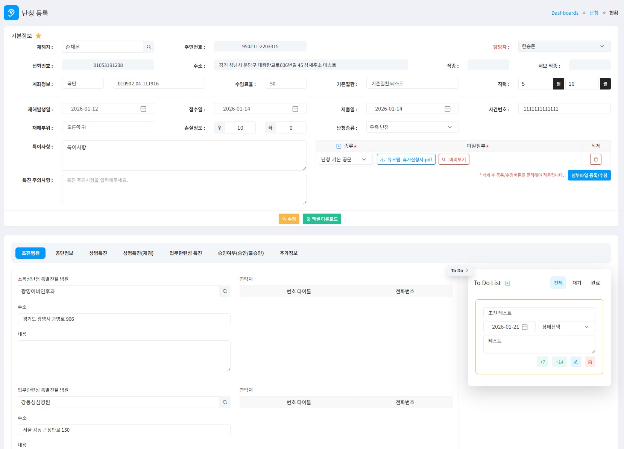
Task: Click the red trash icon in 삭제 column
Action: pos(595,159)
